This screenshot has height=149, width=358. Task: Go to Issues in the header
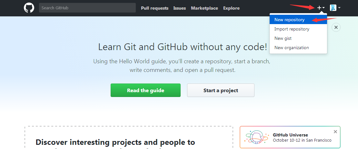(179, 8)
